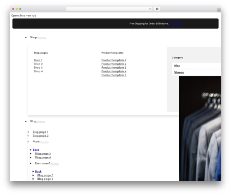
Task: Expand the More submenu toggle
Action: pos(44,142)
